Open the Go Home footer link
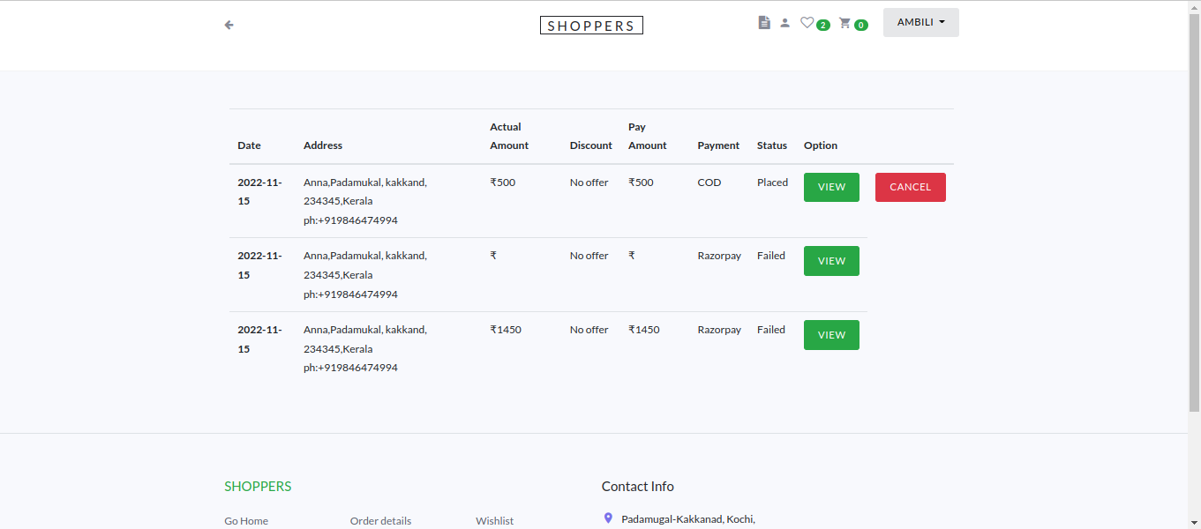This screenshot has width=1201, height=529. (246, 520)
